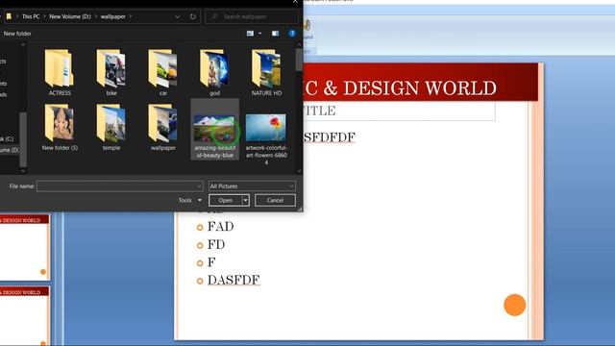Click the FD bullet text on slide
The image size is (615, 346).
(216, 245)
